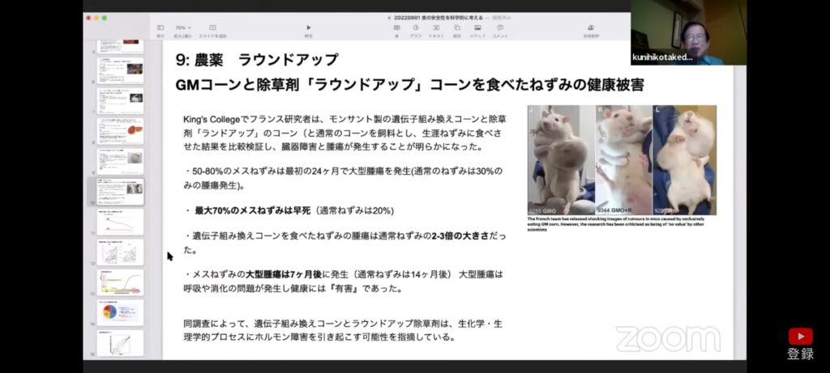The height and width of the screenshot is (373, 830).
Task: Click the YouTube 登録 subscribe button
Action: [800, 343]
